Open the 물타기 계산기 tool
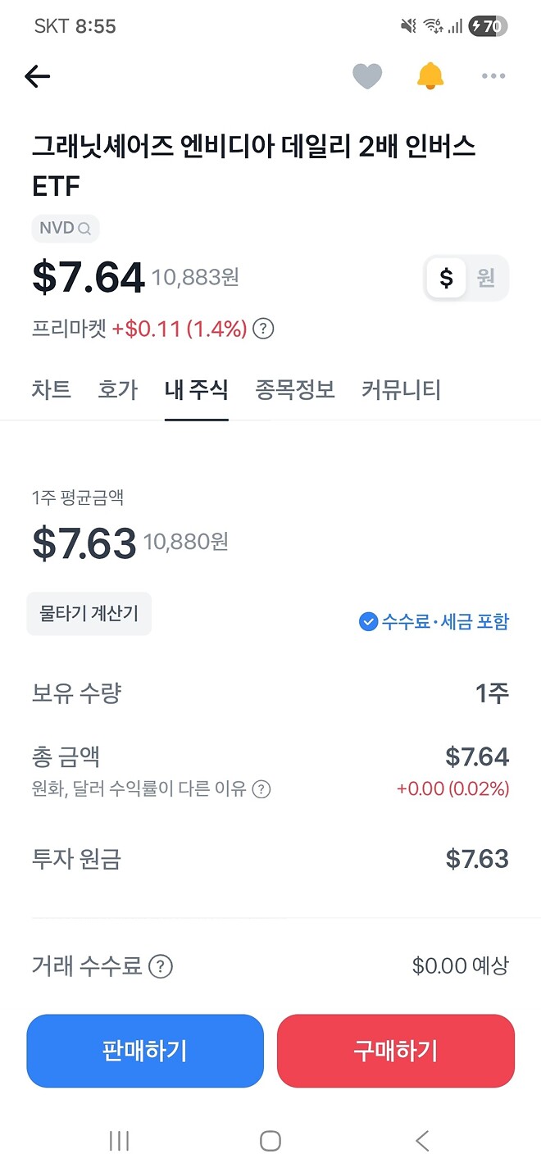Viewport: 541px width, 1172px height. click(89, 613)
